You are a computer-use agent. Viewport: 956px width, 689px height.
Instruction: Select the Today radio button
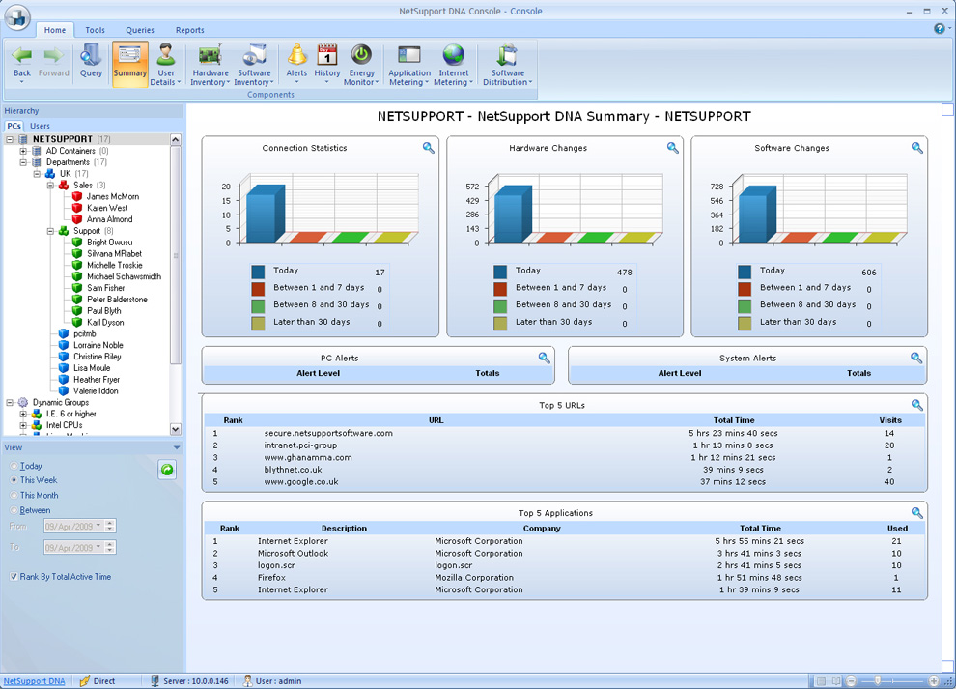[x=14, y=466]
